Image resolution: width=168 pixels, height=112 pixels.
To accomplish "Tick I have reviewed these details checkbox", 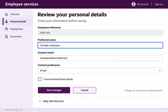I will click(40, 79).
